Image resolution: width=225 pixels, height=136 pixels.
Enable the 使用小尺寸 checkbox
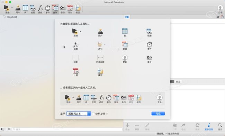pyautogui.click(x=93, y=114)
